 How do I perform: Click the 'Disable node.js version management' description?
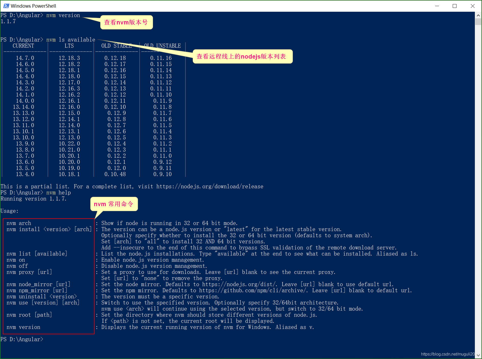(154, 266)
